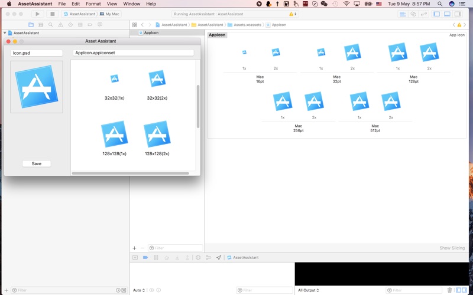Toggle the Navigator panel visibility button
Image resolution: width=473 pixels, height=295 pixels.
tap(437, 14)
